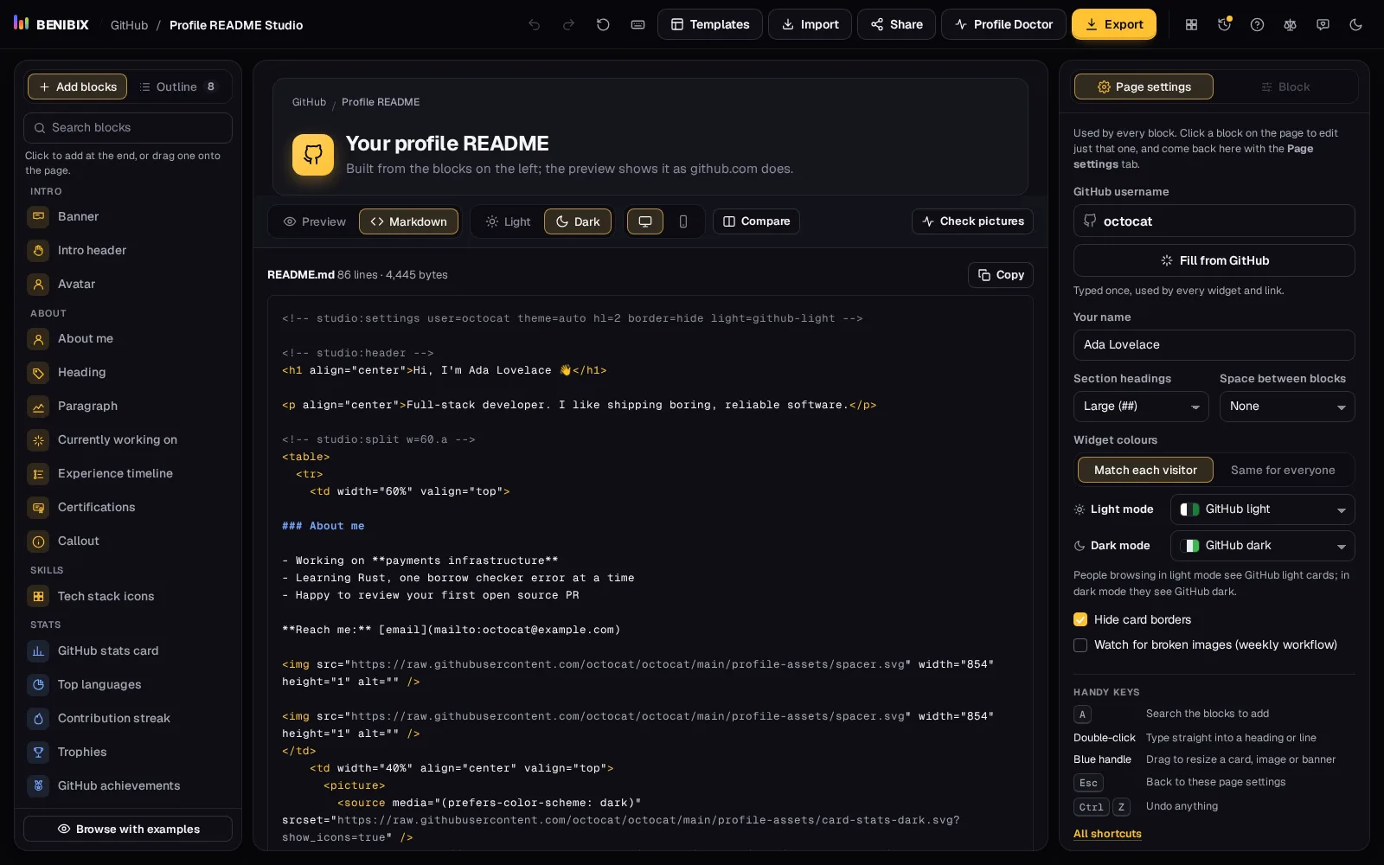The width and height of the screenshot is (1384, 865).
Task: Click the redo arrow in the top bar
Action: point(568,25)
